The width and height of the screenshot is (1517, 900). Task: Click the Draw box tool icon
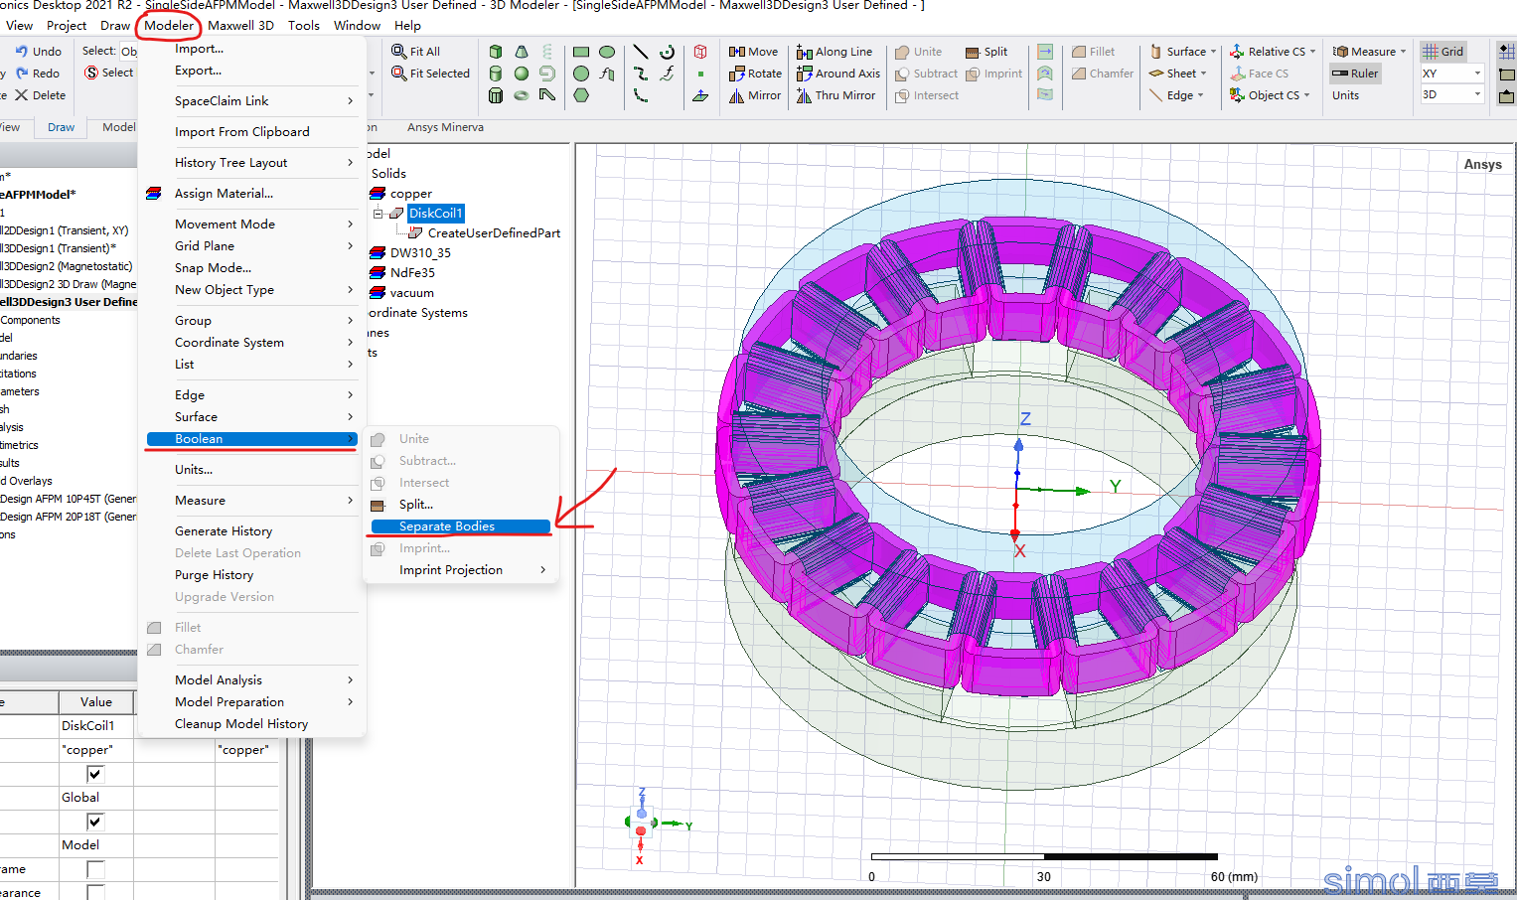[496, 52]
